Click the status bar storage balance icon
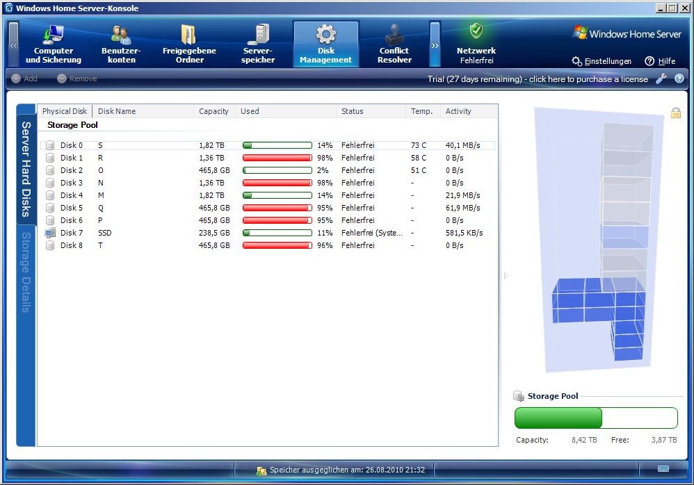This screenshot has height=485, width=694. [261, 470]
